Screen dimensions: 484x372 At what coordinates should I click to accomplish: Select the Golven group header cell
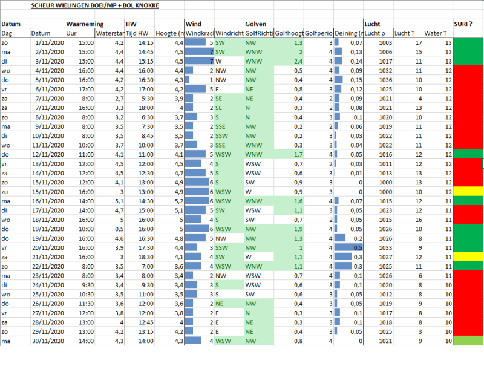click(x=259, y=24)
